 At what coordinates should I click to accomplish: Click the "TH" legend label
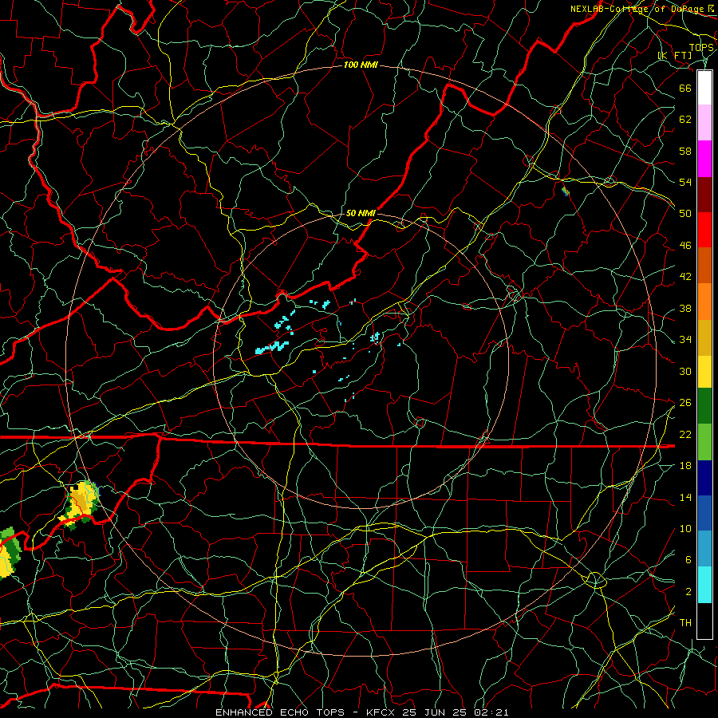(685, 623)
